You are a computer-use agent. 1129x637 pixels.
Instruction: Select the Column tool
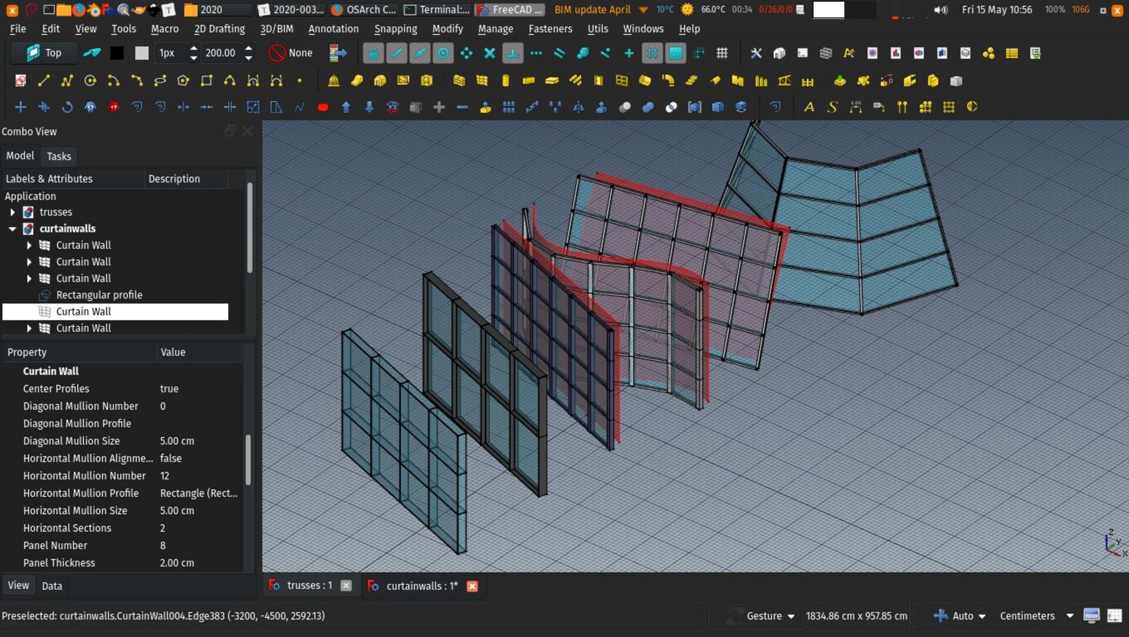pos(506,81)
